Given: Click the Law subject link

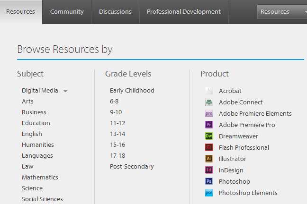Looking at the screenshot, I should (x=27, y=167).
